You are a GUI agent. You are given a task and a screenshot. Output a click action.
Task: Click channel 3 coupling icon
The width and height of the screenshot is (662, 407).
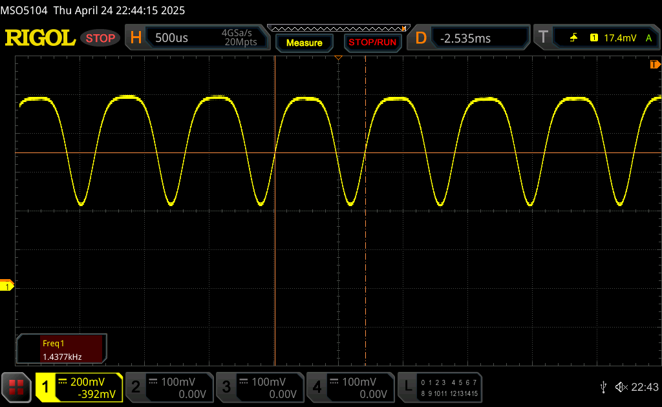(244, 382)
